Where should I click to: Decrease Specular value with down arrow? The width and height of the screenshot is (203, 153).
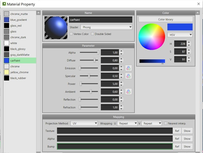121,78
